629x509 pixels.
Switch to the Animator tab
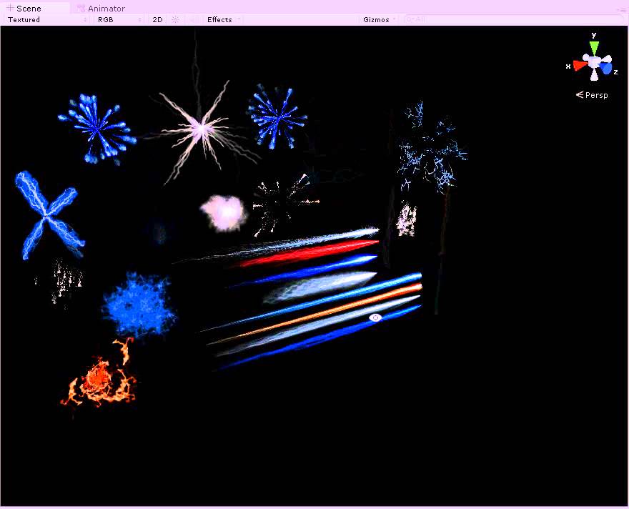101,8
